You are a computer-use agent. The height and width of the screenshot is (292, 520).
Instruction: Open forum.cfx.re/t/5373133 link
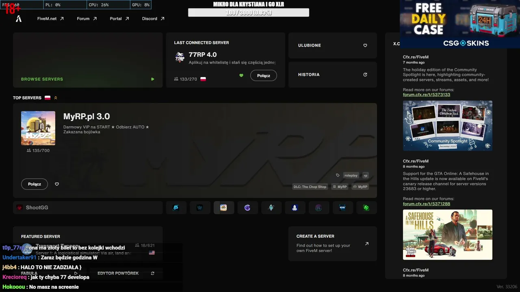[x=427, y=94]
